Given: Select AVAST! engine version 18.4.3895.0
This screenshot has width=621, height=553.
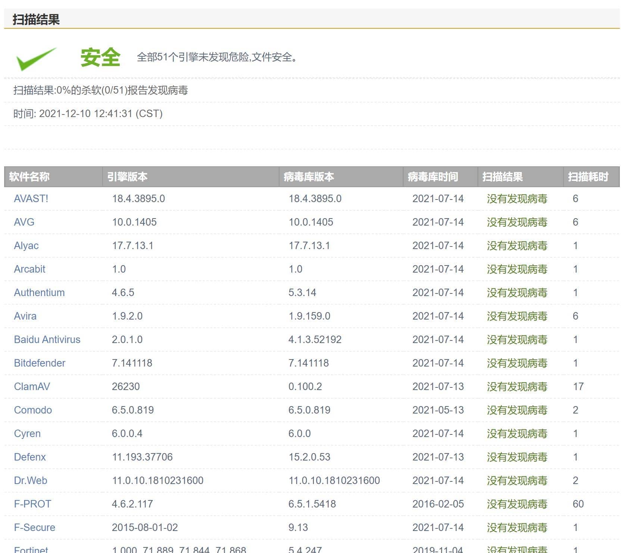Looking at the screenshot, I should (x=138, y=198).
